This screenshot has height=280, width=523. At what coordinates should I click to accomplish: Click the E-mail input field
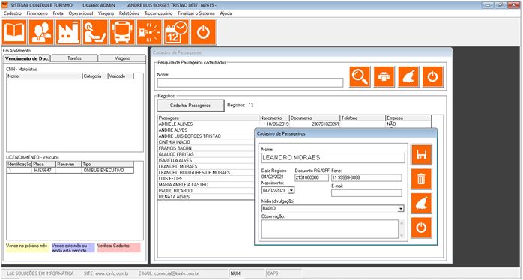pos(366,193)
